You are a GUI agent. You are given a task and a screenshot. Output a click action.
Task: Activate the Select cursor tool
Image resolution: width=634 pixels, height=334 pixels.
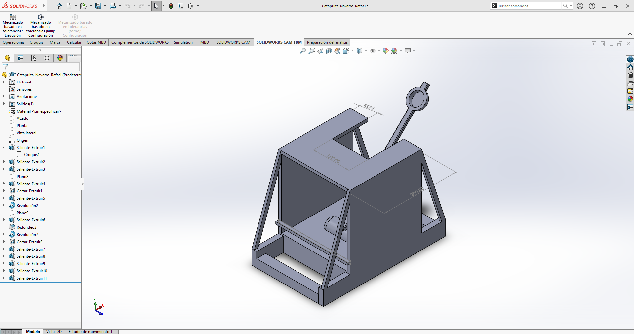(156, 6)
